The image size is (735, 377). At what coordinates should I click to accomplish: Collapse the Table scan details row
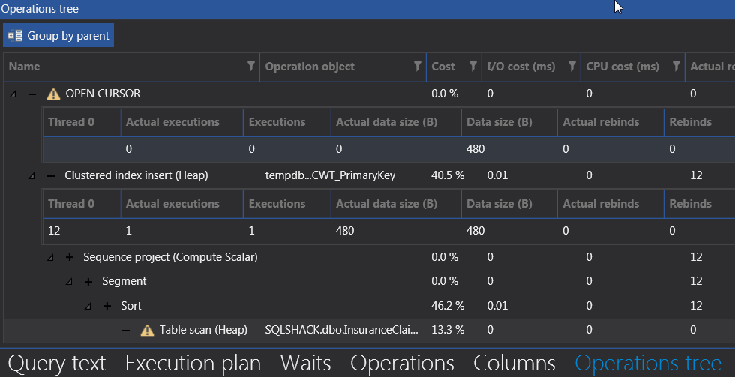tap(126, 330)
